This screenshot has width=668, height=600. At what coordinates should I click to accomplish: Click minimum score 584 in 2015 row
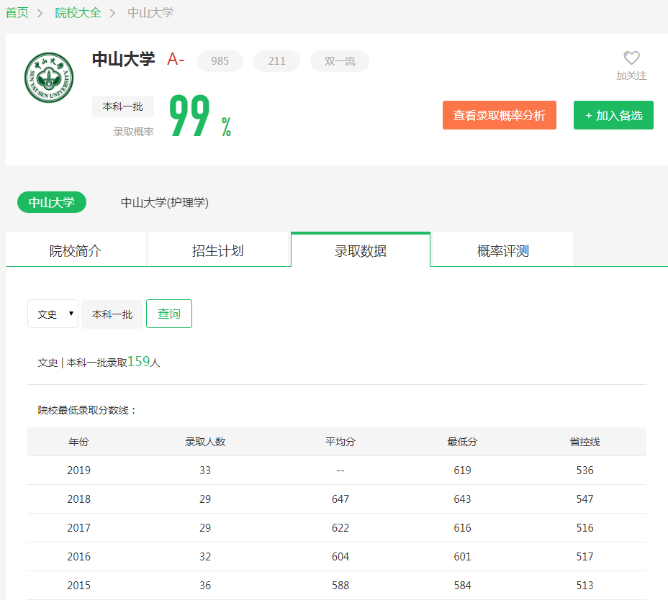tap(462, 585)
